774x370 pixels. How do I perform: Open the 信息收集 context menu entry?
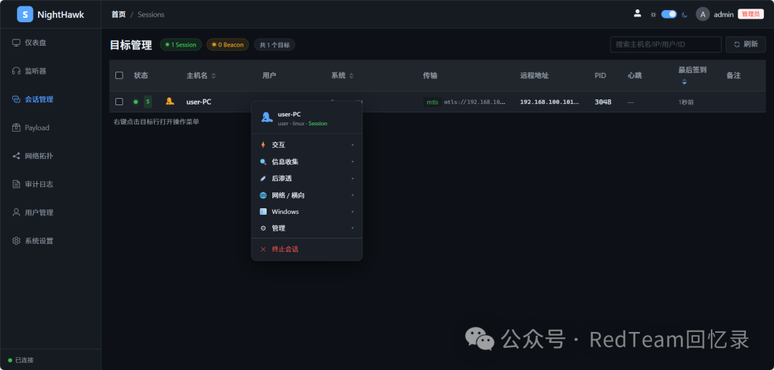pyautogui.click(x=307, y=162)
